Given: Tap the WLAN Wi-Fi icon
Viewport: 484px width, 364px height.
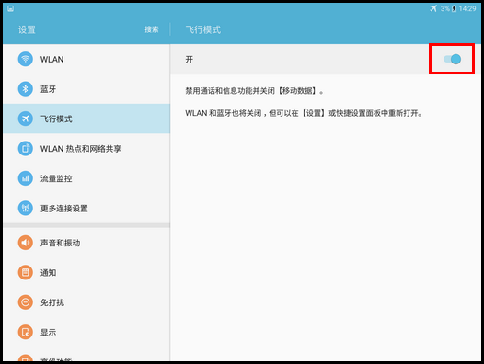Looking at the screenshot, I should 26,59.
